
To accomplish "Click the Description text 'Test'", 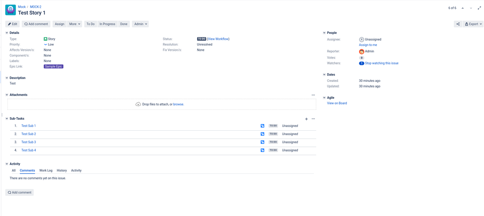I will [x=13, y=83].
